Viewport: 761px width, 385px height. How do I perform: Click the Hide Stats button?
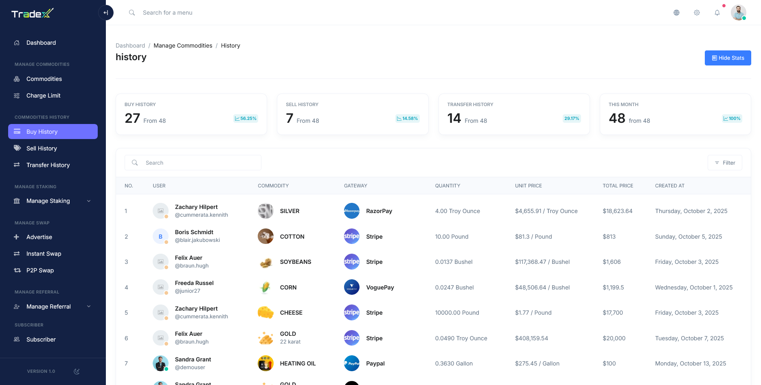[728, 58]
